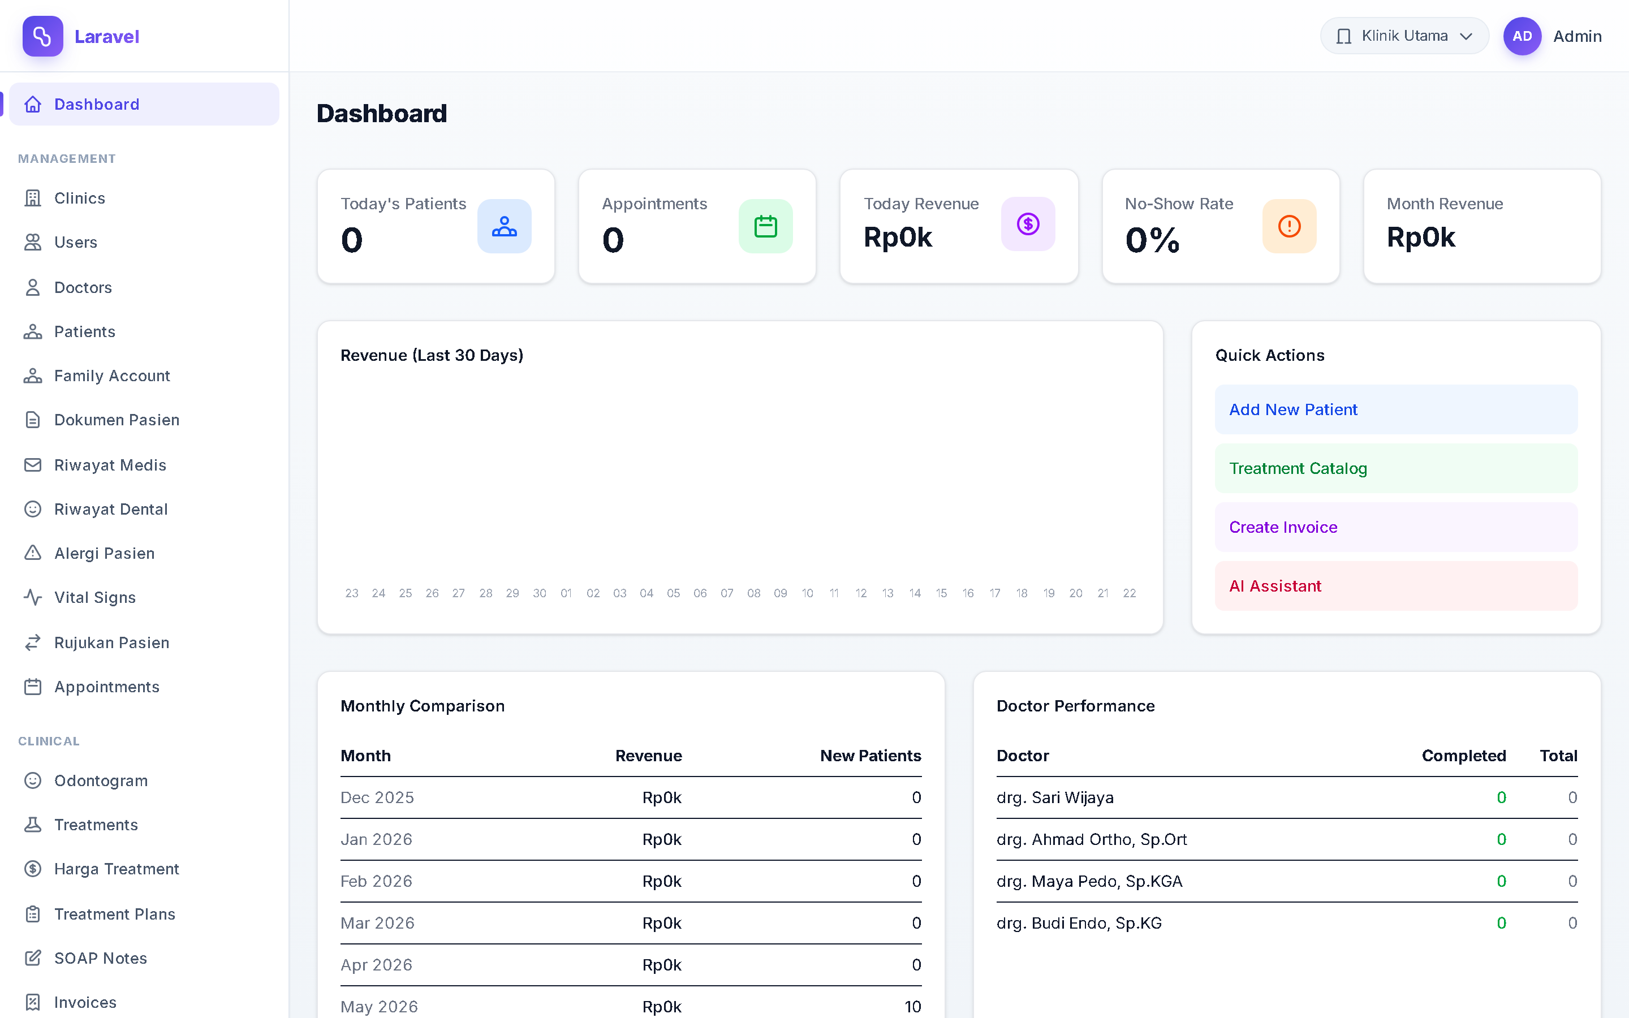Click the Dokumen Pasien document icon

coord(33,420)
